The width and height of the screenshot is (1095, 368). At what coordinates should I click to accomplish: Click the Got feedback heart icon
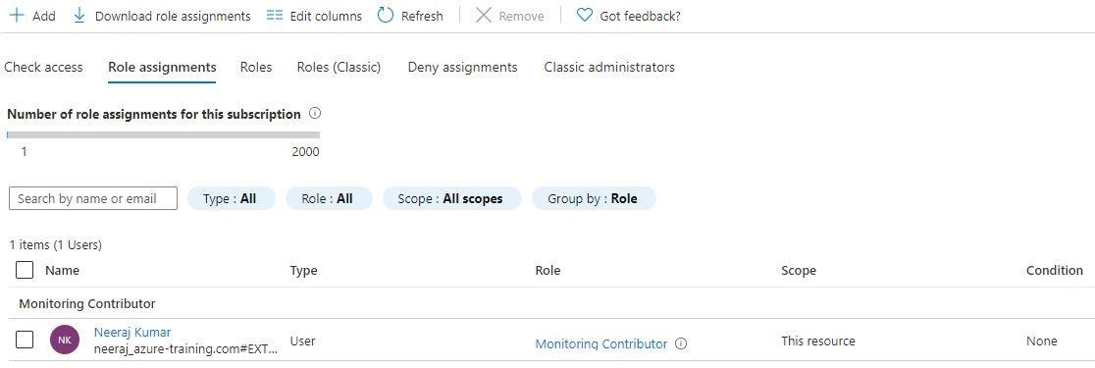point(585,16)
